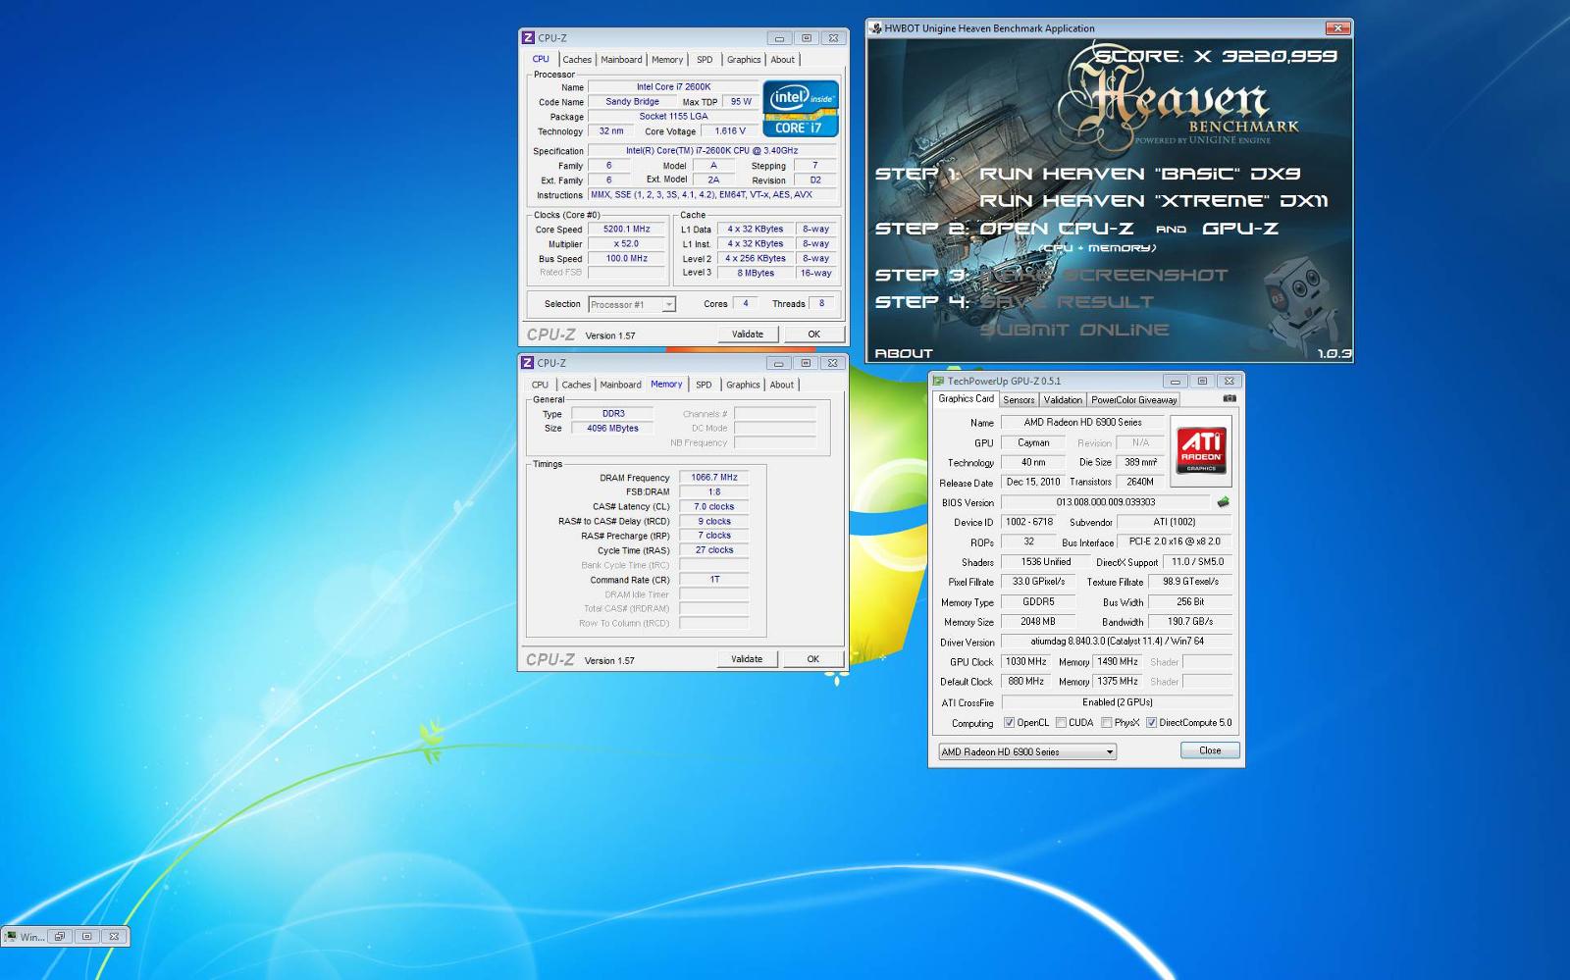Open the PowerColor Giveaway tab in GPU-Z
The width and height of the screenshot is (1570, 980).
tap(1133, 400)
